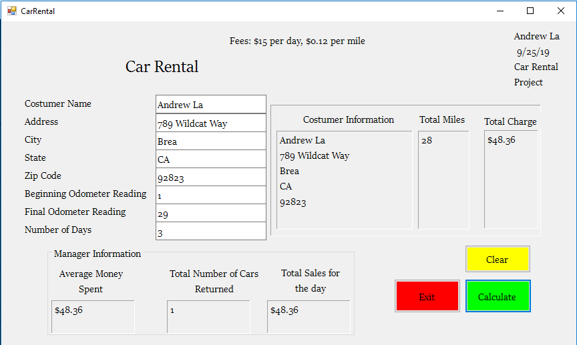Focus the Final Odometer Reading field
The height and width of the screenshot is (345, 577).
pyautogui.click(x=210, y=214)
